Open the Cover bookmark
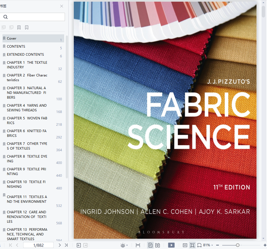The width and height of the screenshot is (267, 249). click(33, 38)
